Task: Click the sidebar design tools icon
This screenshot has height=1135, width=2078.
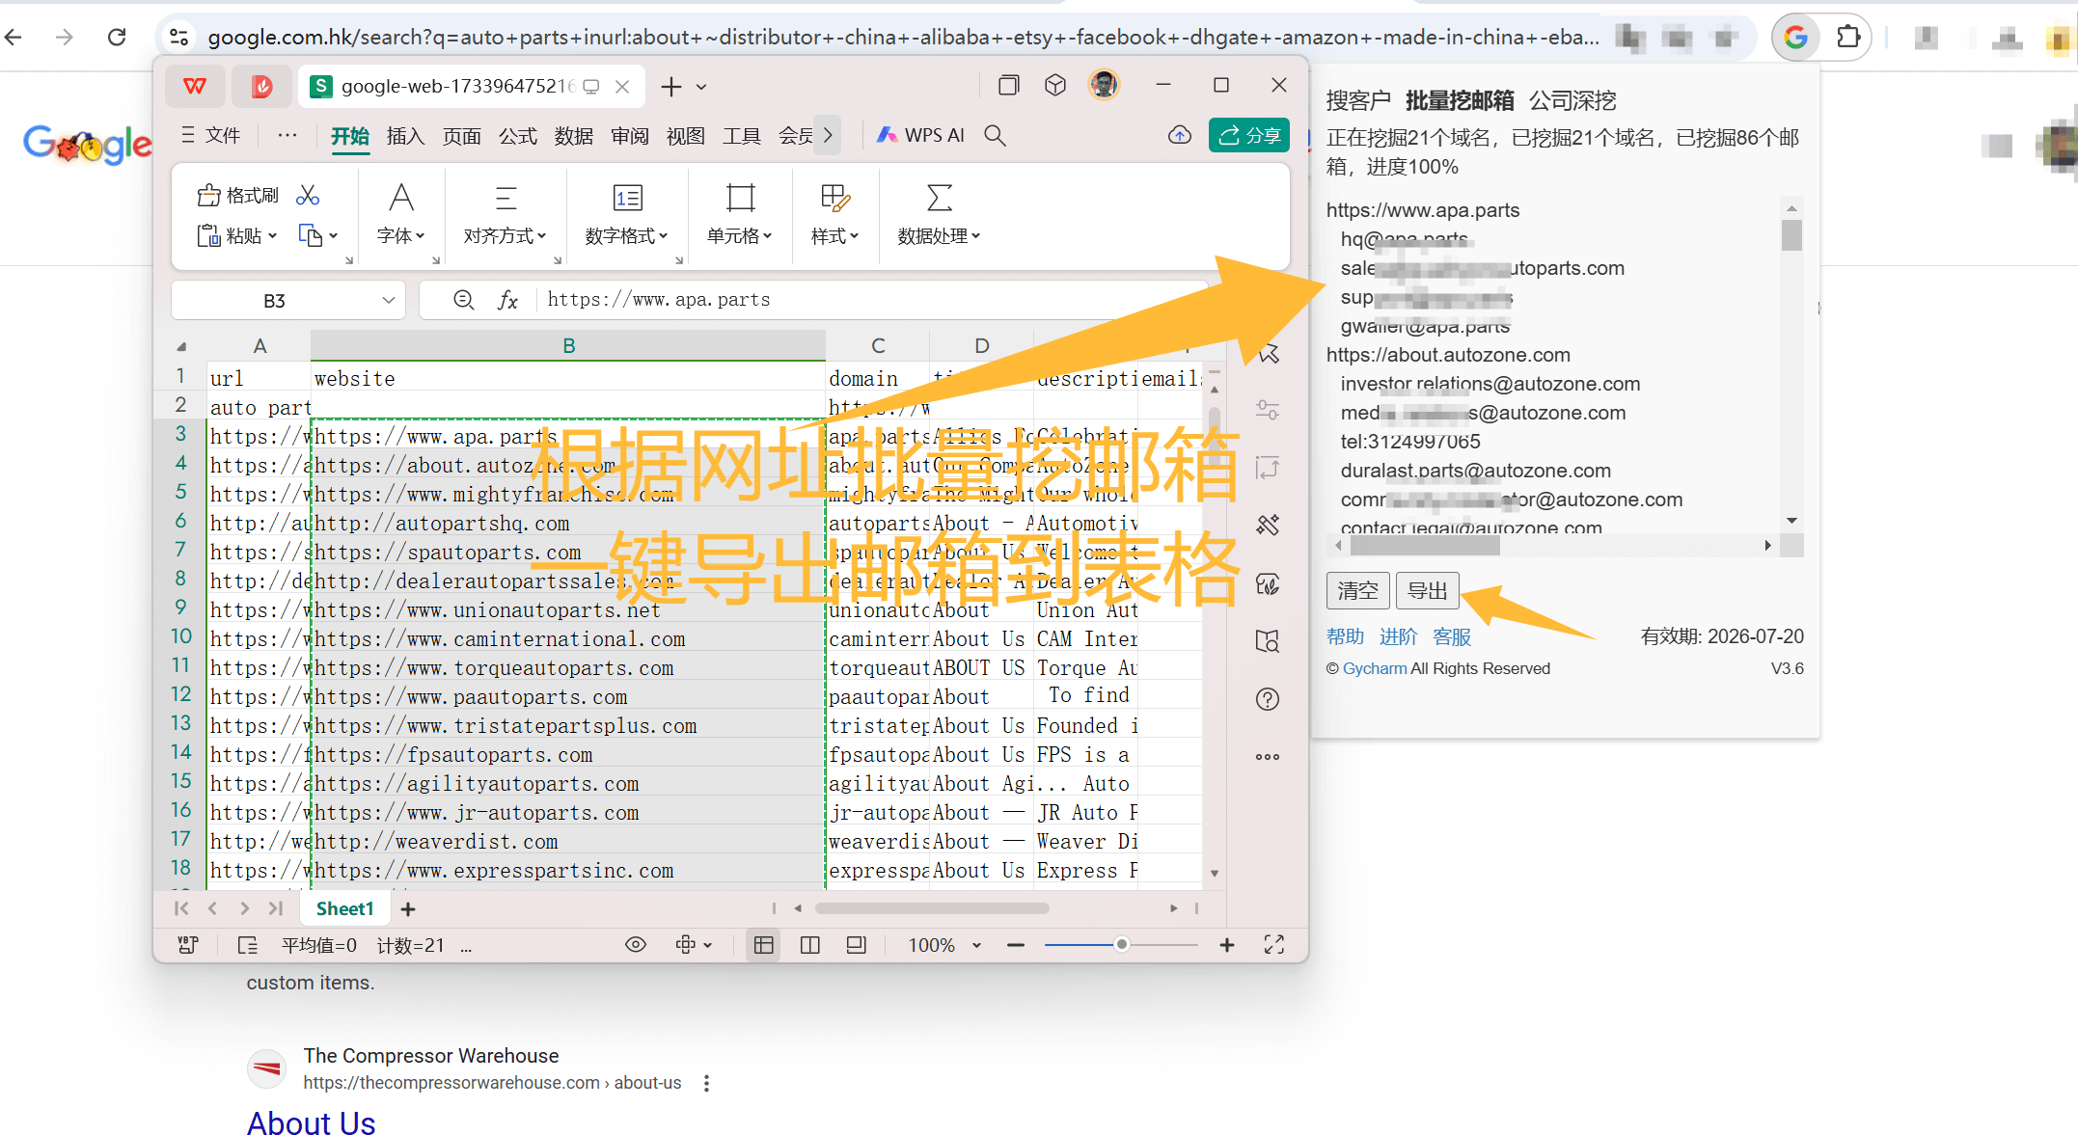Action: tap(1268, 526)
